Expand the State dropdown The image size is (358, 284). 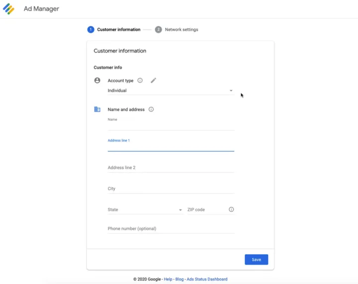point(145,210)
